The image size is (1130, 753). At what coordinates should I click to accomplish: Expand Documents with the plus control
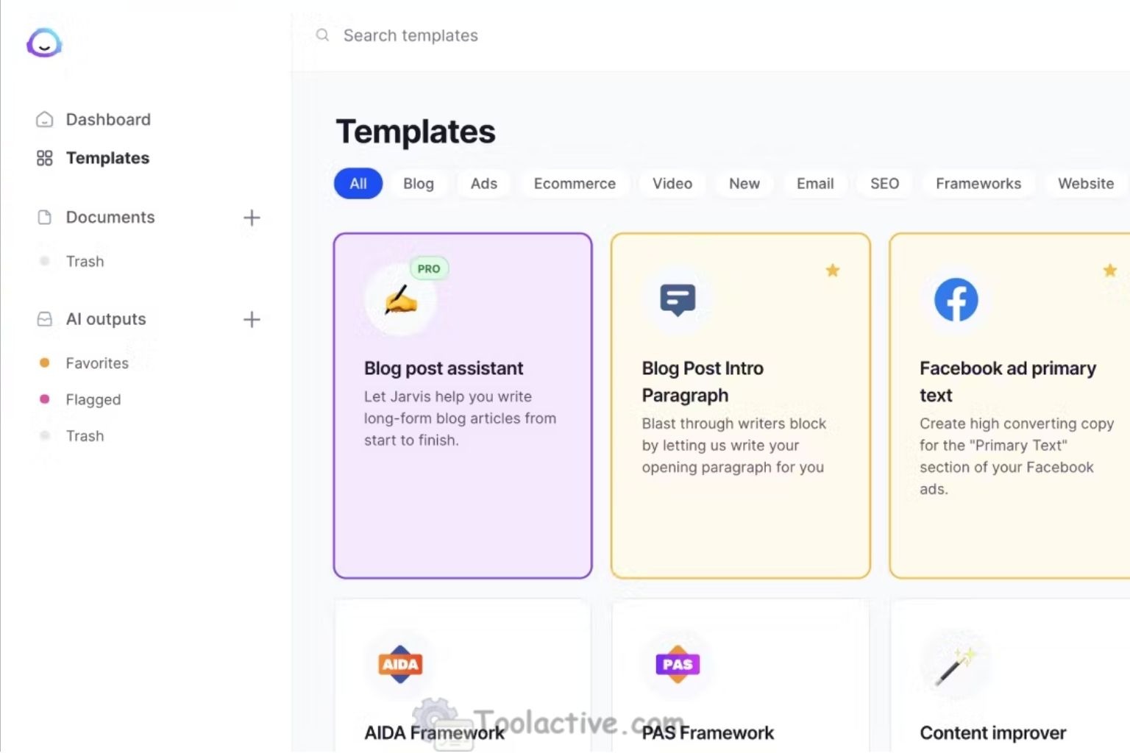coord(252,218)
